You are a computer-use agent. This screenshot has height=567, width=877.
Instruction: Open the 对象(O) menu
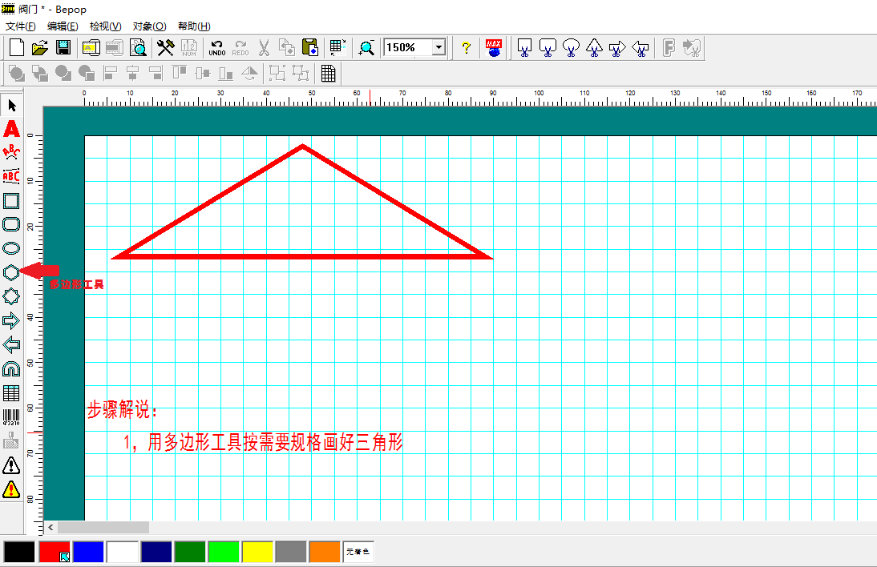pyautogui.click(x=149, y=26)
